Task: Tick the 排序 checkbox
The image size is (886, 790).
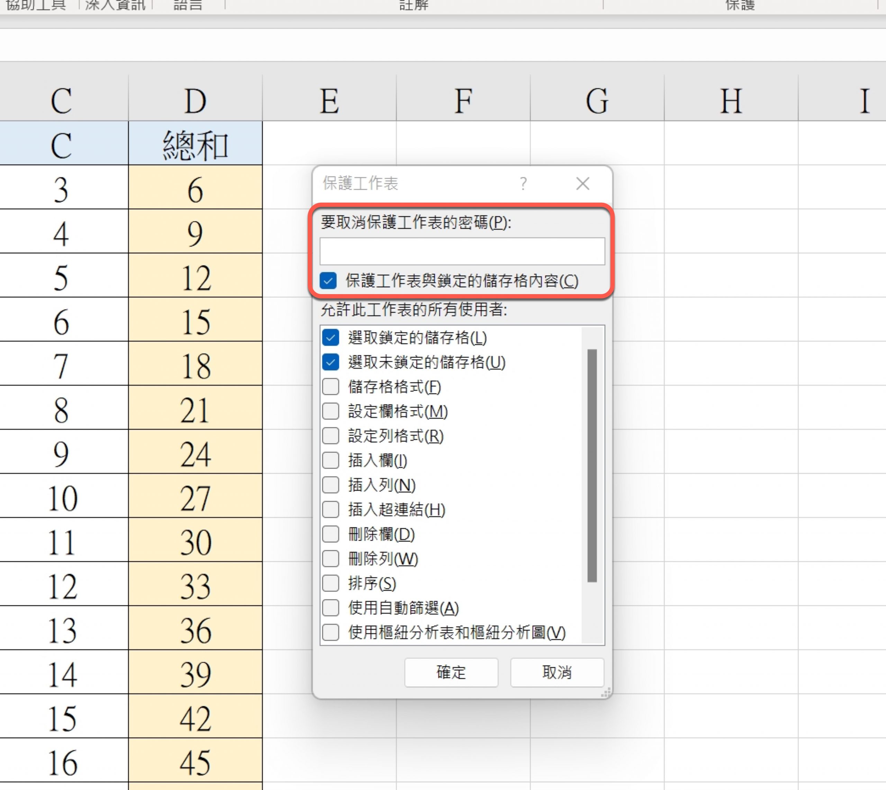Action: [331, 583]
